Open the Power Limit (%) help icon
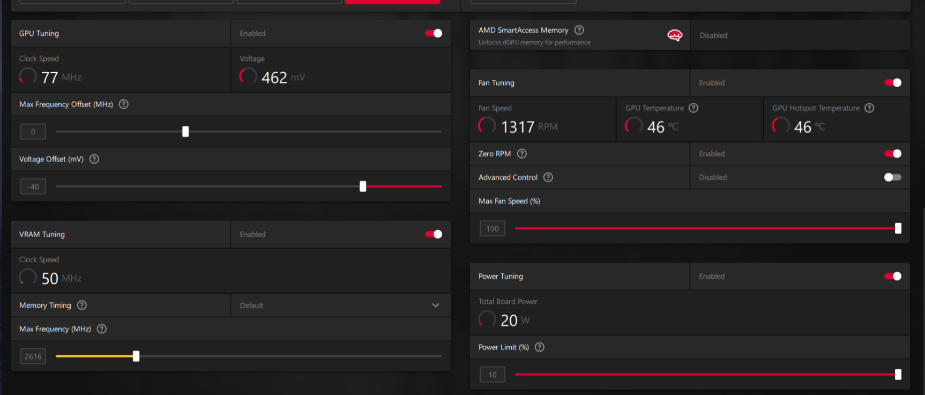 540,347
